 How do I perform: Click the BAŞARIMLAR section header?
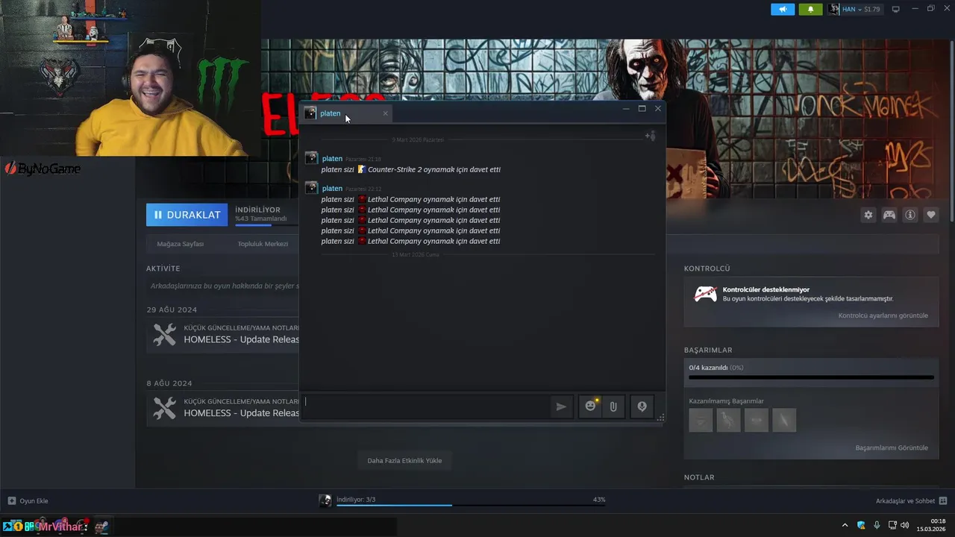(708, 350)
